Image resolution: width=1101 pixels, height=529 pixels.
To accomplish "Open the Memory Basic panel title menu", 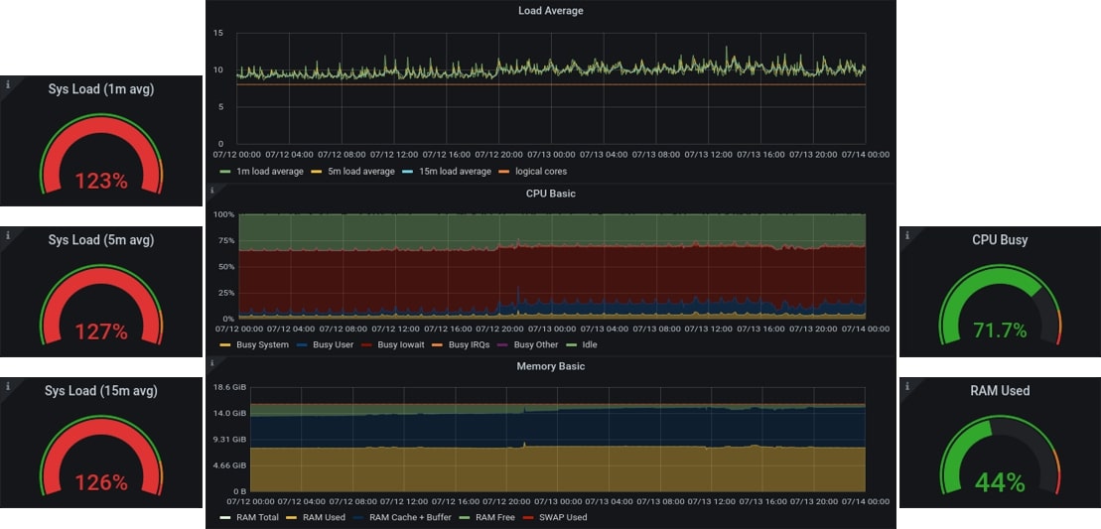I will (550, 366).
